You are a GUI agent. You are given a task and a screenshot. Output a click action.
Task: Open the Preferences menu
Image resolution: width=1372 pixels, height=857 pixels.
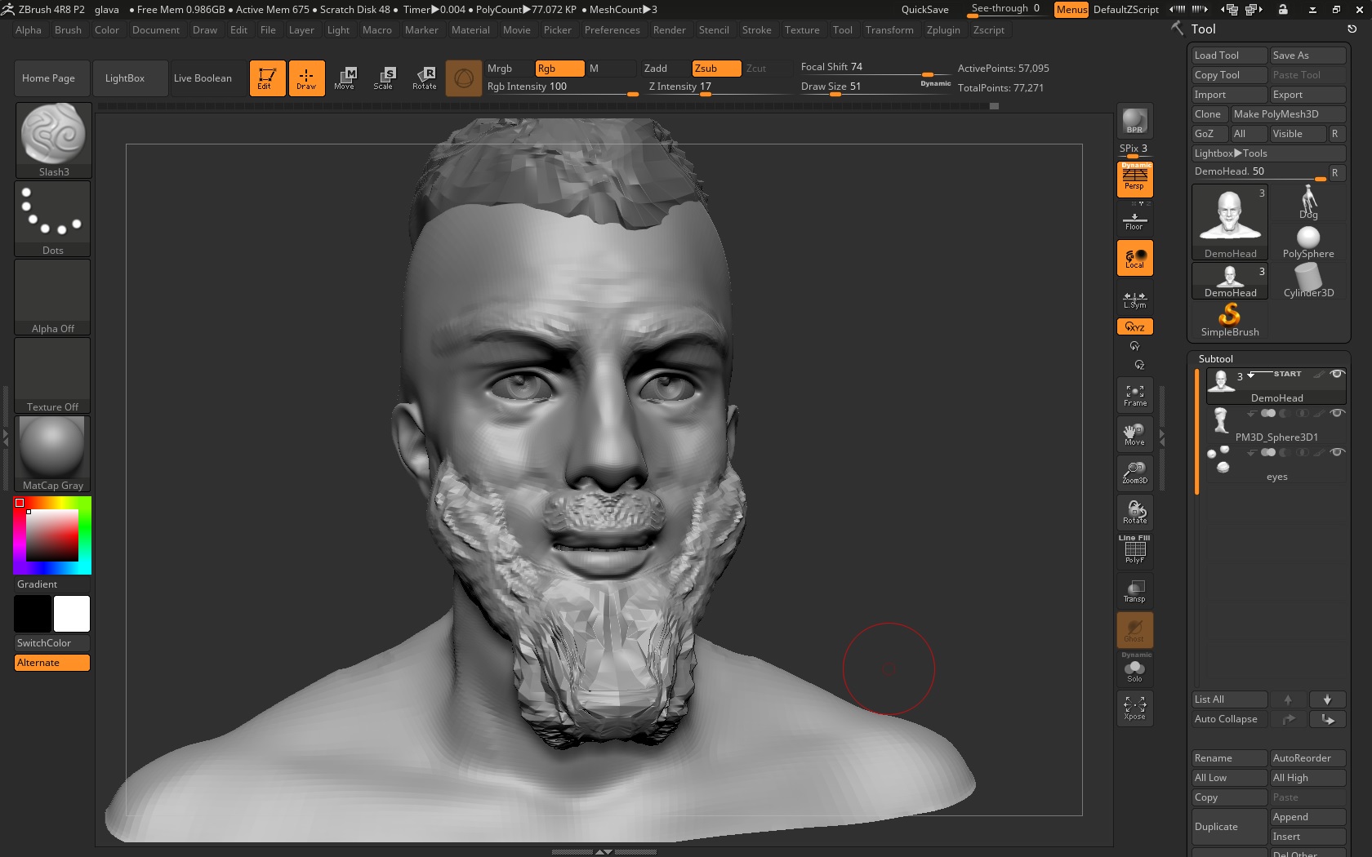tap(612, 30)
